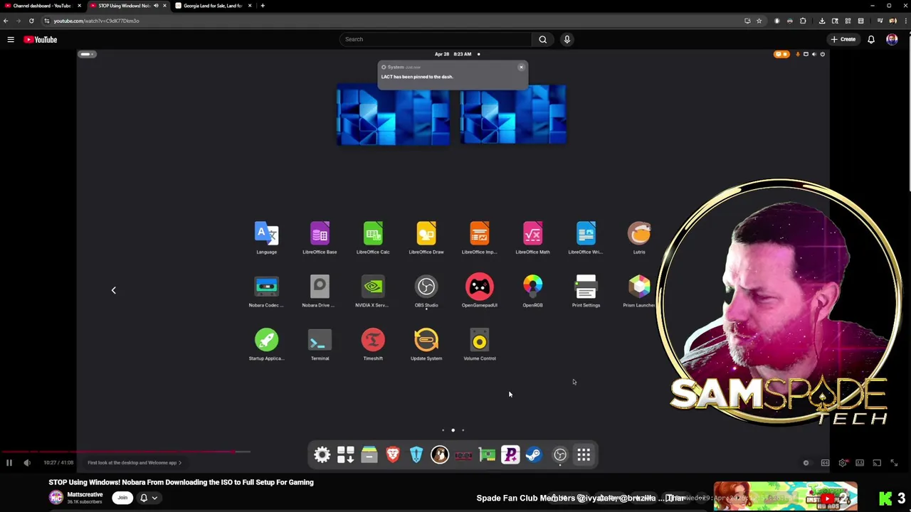Viewport: 911px width, 512px height.
Task: Click YouTube search magnifier button
Action: point(542,39)
